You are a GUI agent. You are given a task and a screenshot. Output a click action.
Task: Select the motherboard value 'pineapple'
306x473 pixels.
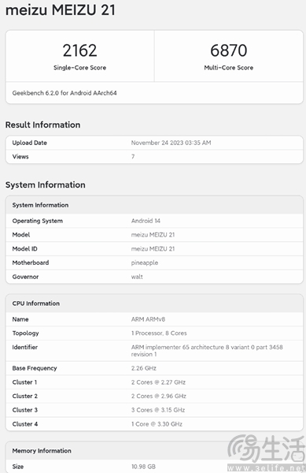click(x=145, y=263)
